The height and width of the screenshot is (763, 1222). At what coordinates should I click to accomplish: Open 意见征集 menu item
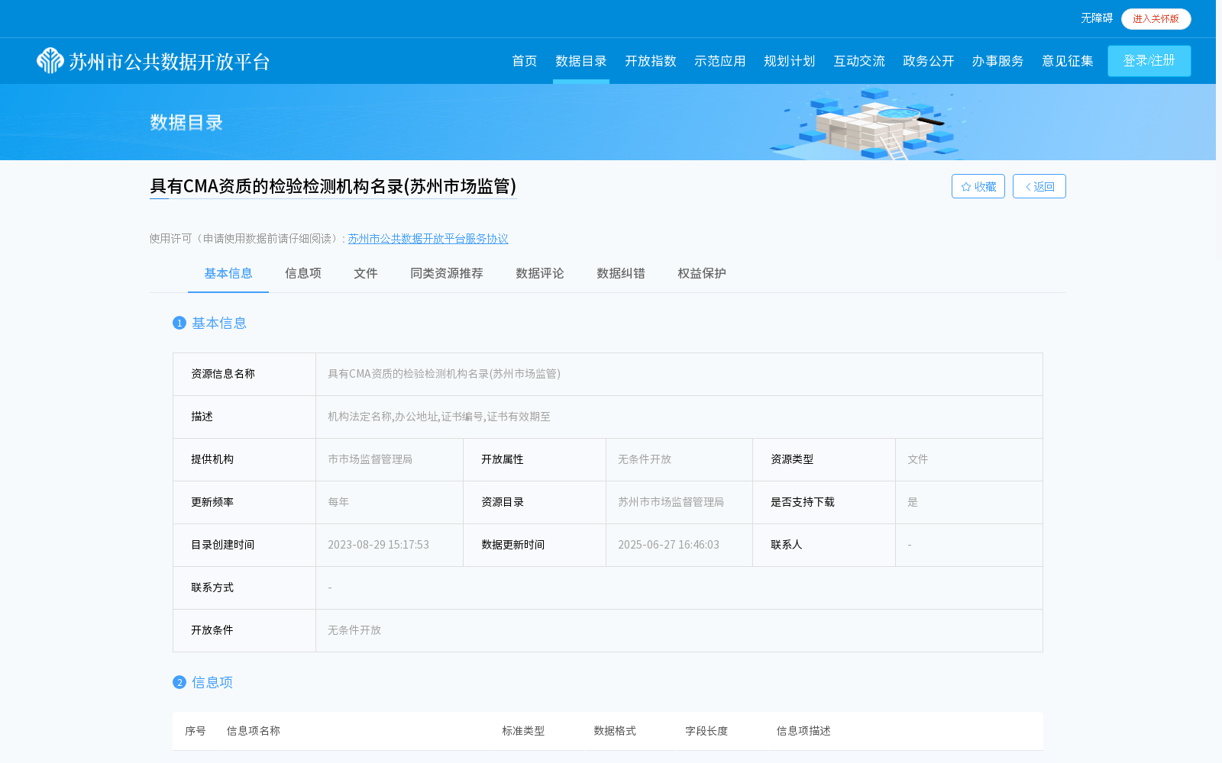pyautogui.click(x=1068, y=61)
